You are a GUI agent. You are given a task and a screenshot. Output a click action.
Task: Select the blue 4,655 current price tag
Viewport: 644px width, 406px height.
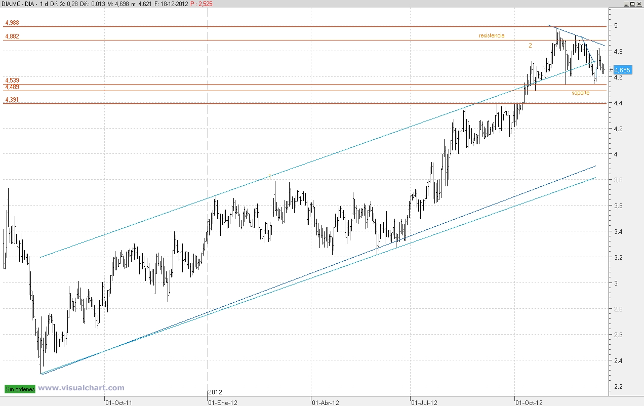tap(622, 70)
